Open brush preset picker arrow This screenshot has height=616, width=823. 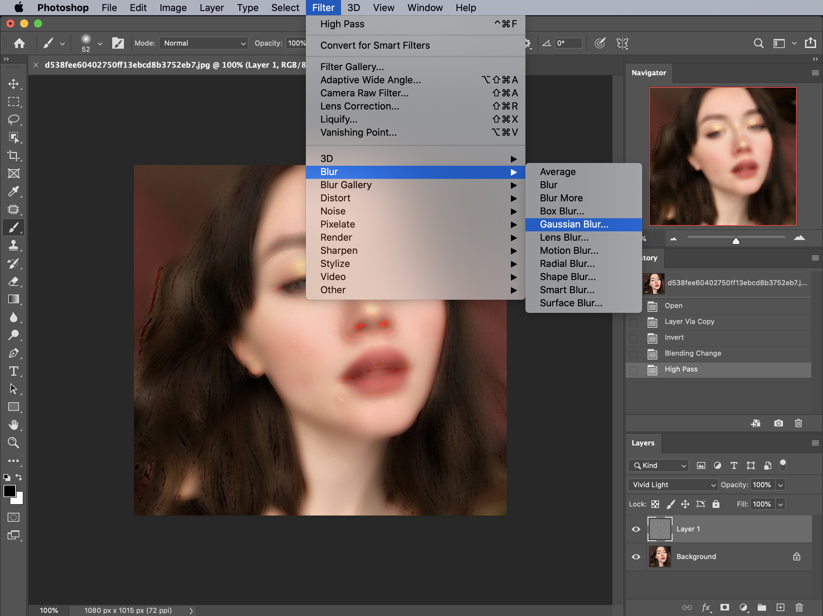(100, 44)
